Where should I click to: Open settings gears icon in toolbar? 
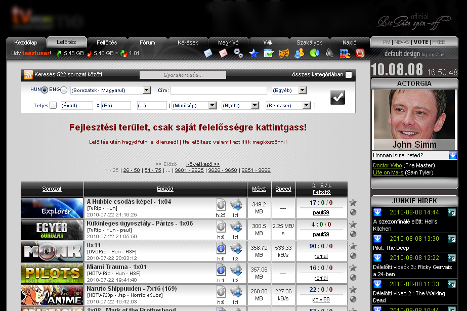pyautogui.click(x=238, y=53)
